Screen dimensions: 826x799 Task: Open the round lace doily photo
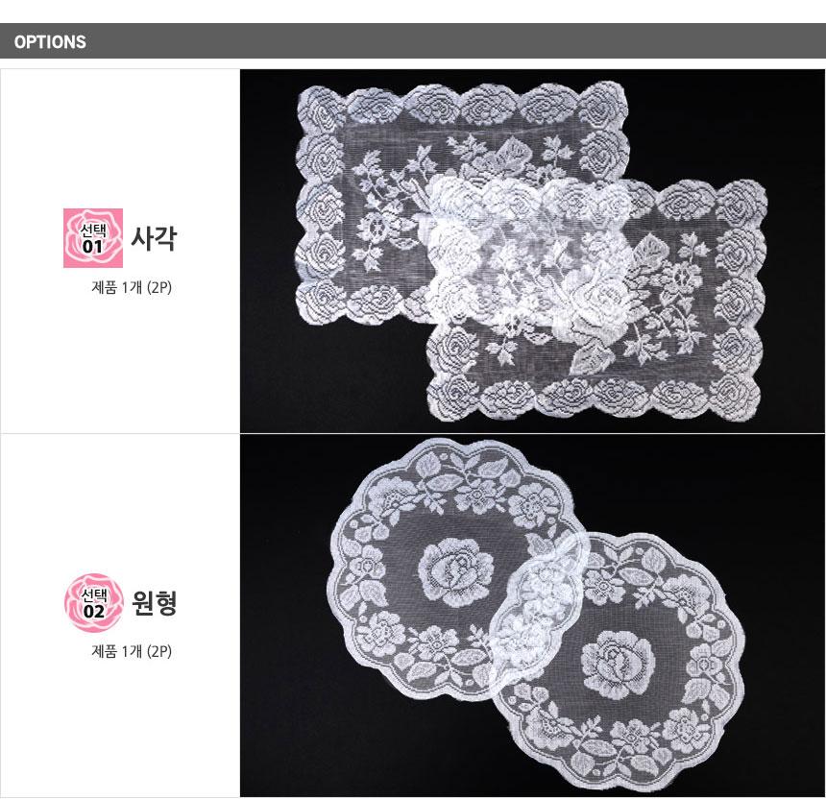coord(533,616)
